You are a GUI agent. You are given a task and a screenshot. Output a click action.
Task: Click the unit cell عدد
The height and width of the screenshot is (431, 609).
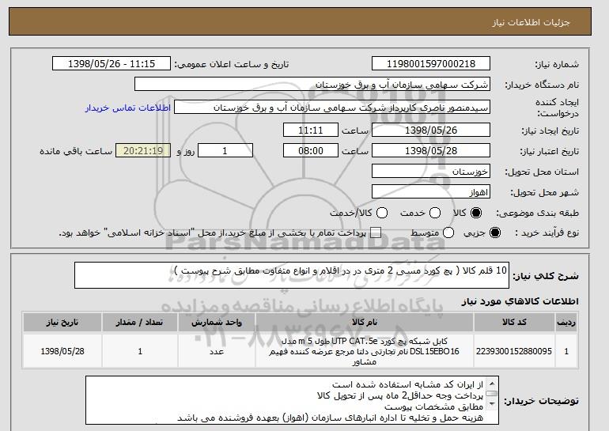[x=217, y=351]
